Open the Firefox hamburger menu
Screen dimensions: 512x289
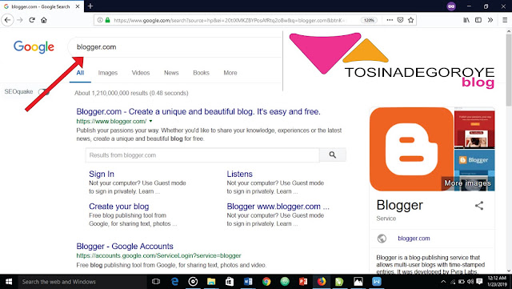505,20
